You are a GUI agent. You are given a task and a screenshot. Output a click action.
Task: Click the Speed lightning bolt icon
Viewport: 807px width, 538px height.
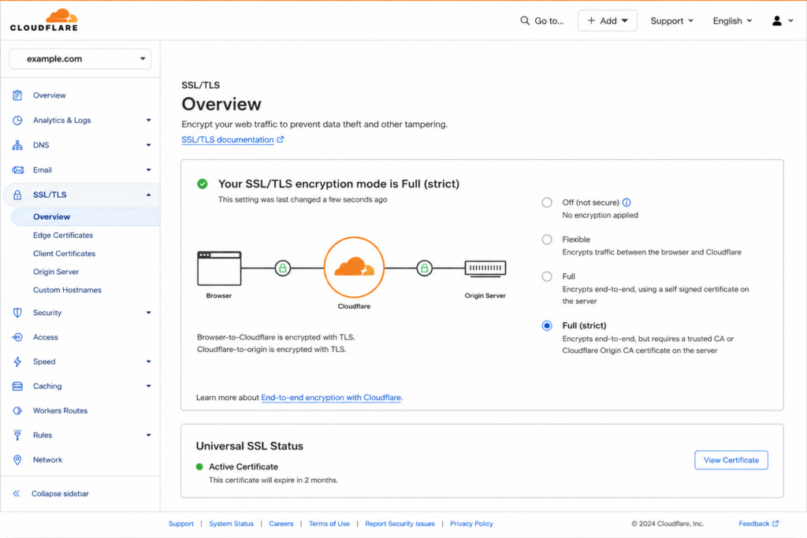pyautogui.click(x=17, y=362)
